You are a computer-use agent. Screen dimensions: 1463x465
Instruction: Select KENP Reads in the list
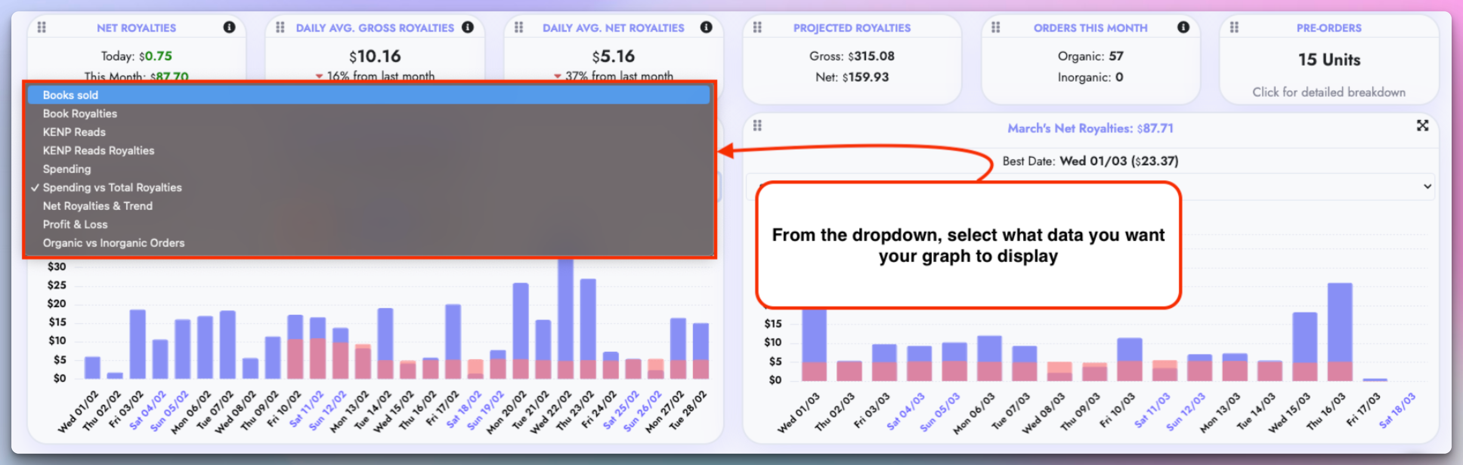(369, 132)
